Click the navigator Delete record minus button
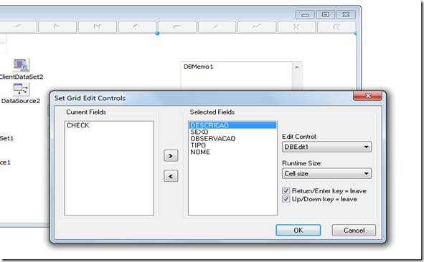 177,26
